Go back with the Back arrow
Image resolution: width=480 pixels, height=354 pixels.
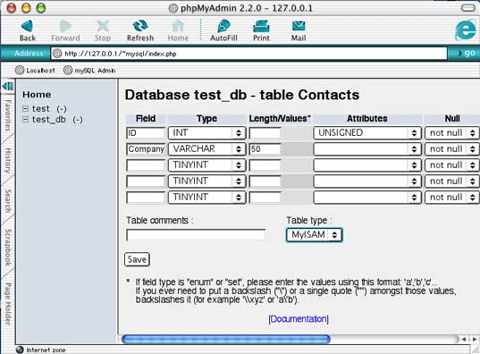(x=28, y=30)
